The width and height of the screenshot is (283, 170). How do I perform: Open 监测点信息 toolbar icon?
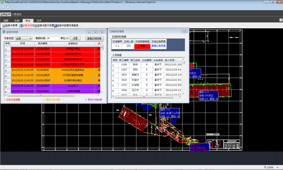tap(27, 26)
